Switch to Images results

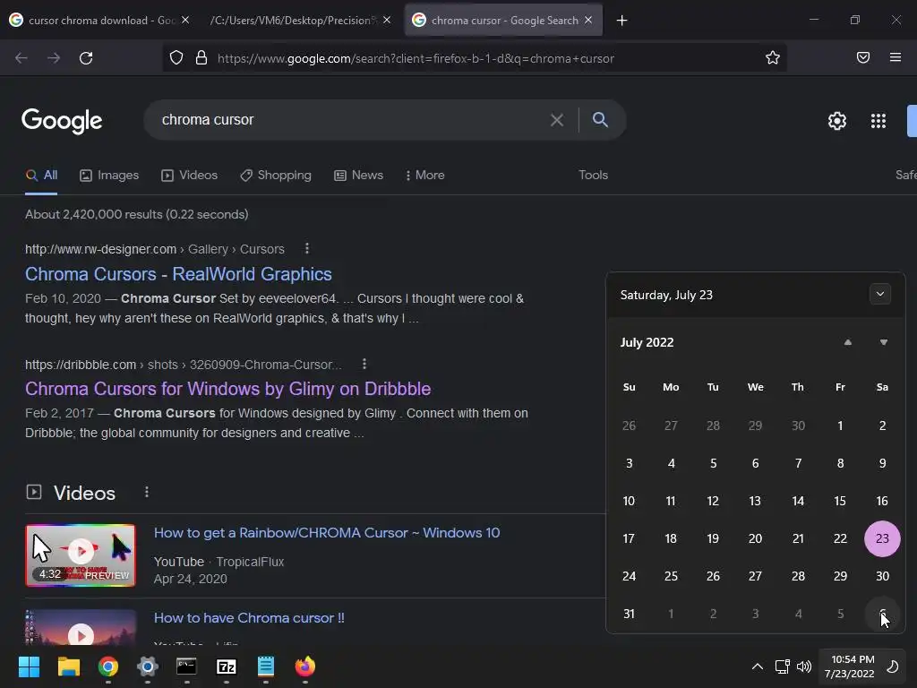pyautogui.click(x=109, y=175)
